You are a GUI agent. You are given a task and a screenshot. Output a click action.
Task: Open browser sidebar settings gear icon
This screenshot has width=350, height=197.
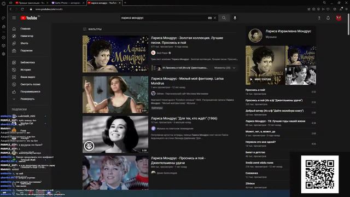(x=4, y=54)
